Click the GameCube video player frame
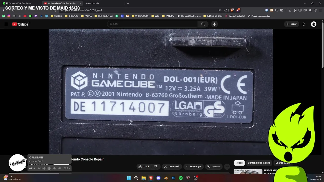 [161, 92]
